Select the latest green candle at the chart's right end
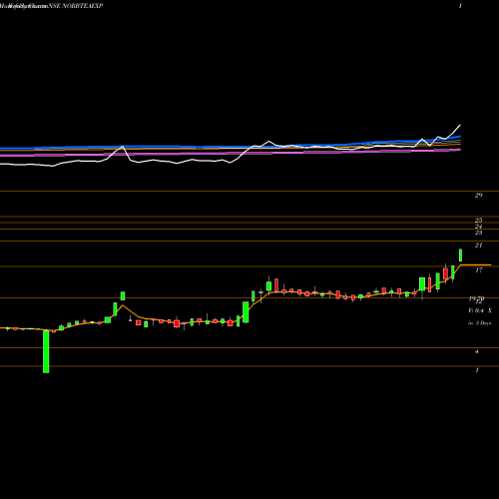The image size is (499, 499). (x=461, y=255)
